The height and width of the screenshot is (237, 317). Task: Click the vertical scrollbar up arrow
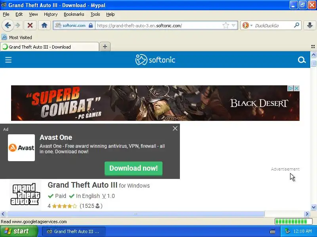tap(313, 55)
